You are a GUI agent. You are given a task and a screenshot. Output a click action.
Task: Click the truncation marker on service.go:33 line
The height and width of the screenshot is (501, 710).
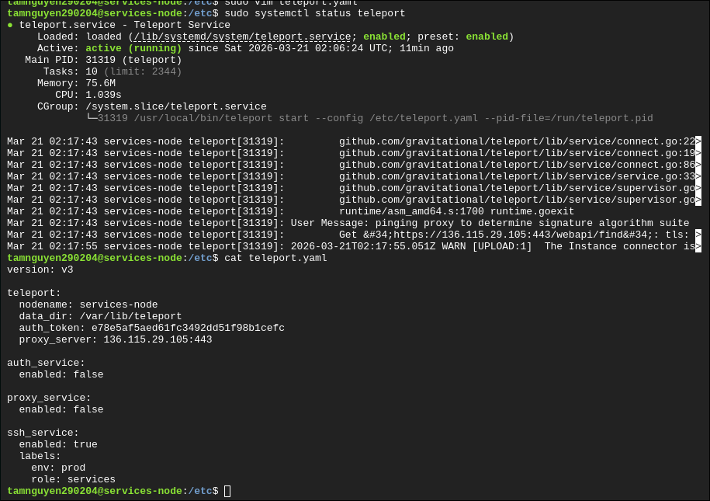pos(698,176)
